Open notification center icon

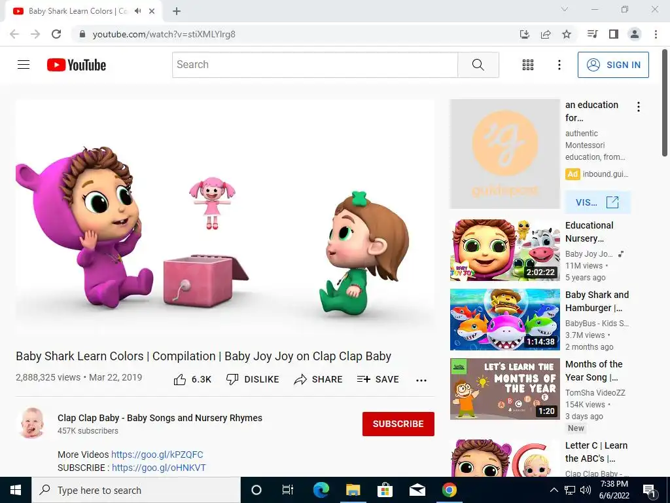650,490
